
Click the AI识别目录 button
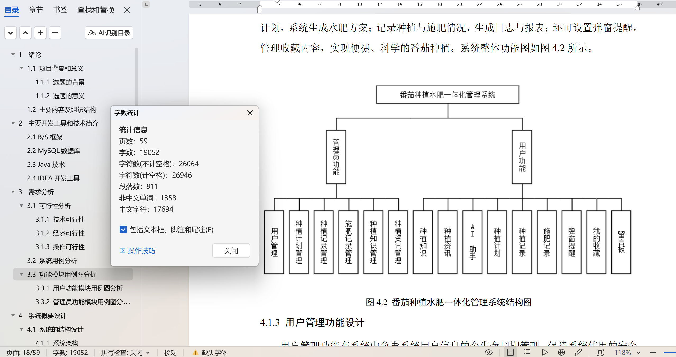click(109, 33)
